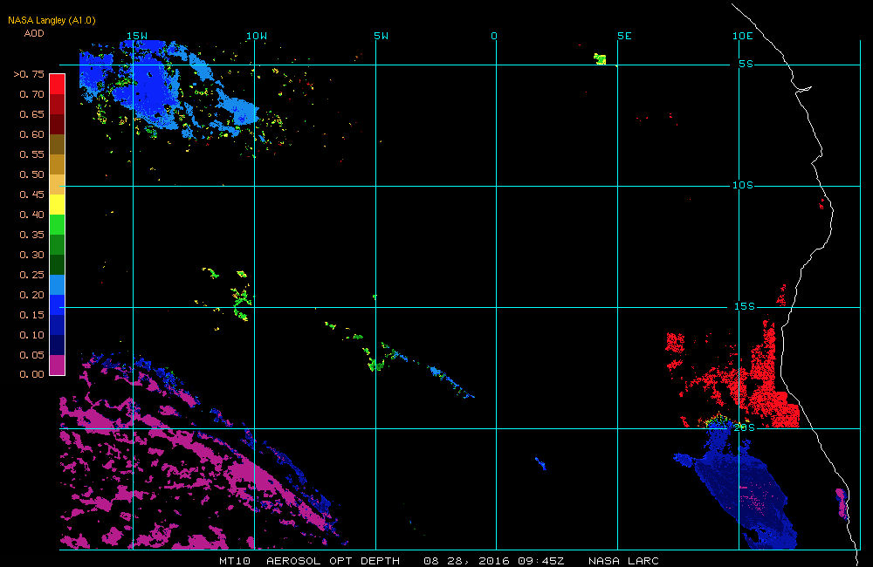Pick the dark green swatch above light blue

(58, 264)
